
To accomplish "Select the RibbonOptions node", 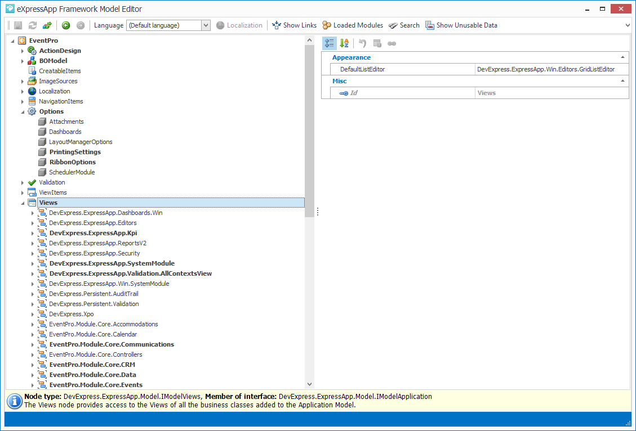I will coord(73,162).
